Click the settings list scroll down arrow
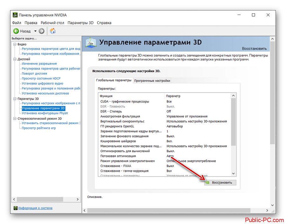286x224 pixels. (234, 173)
